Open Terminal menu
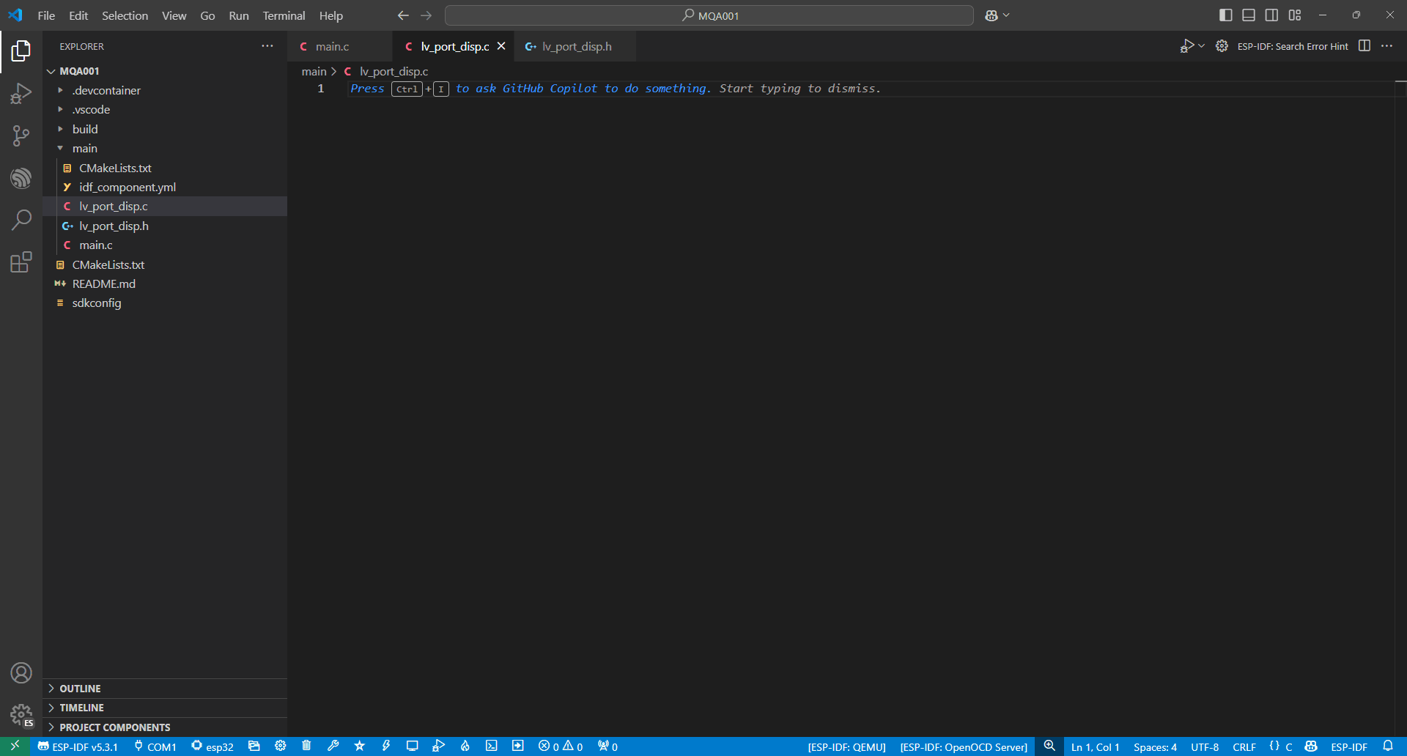 coord(284,15)
